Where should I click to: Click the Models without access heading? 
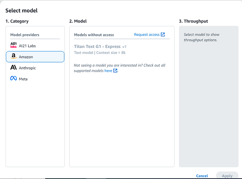click(94, 35)
